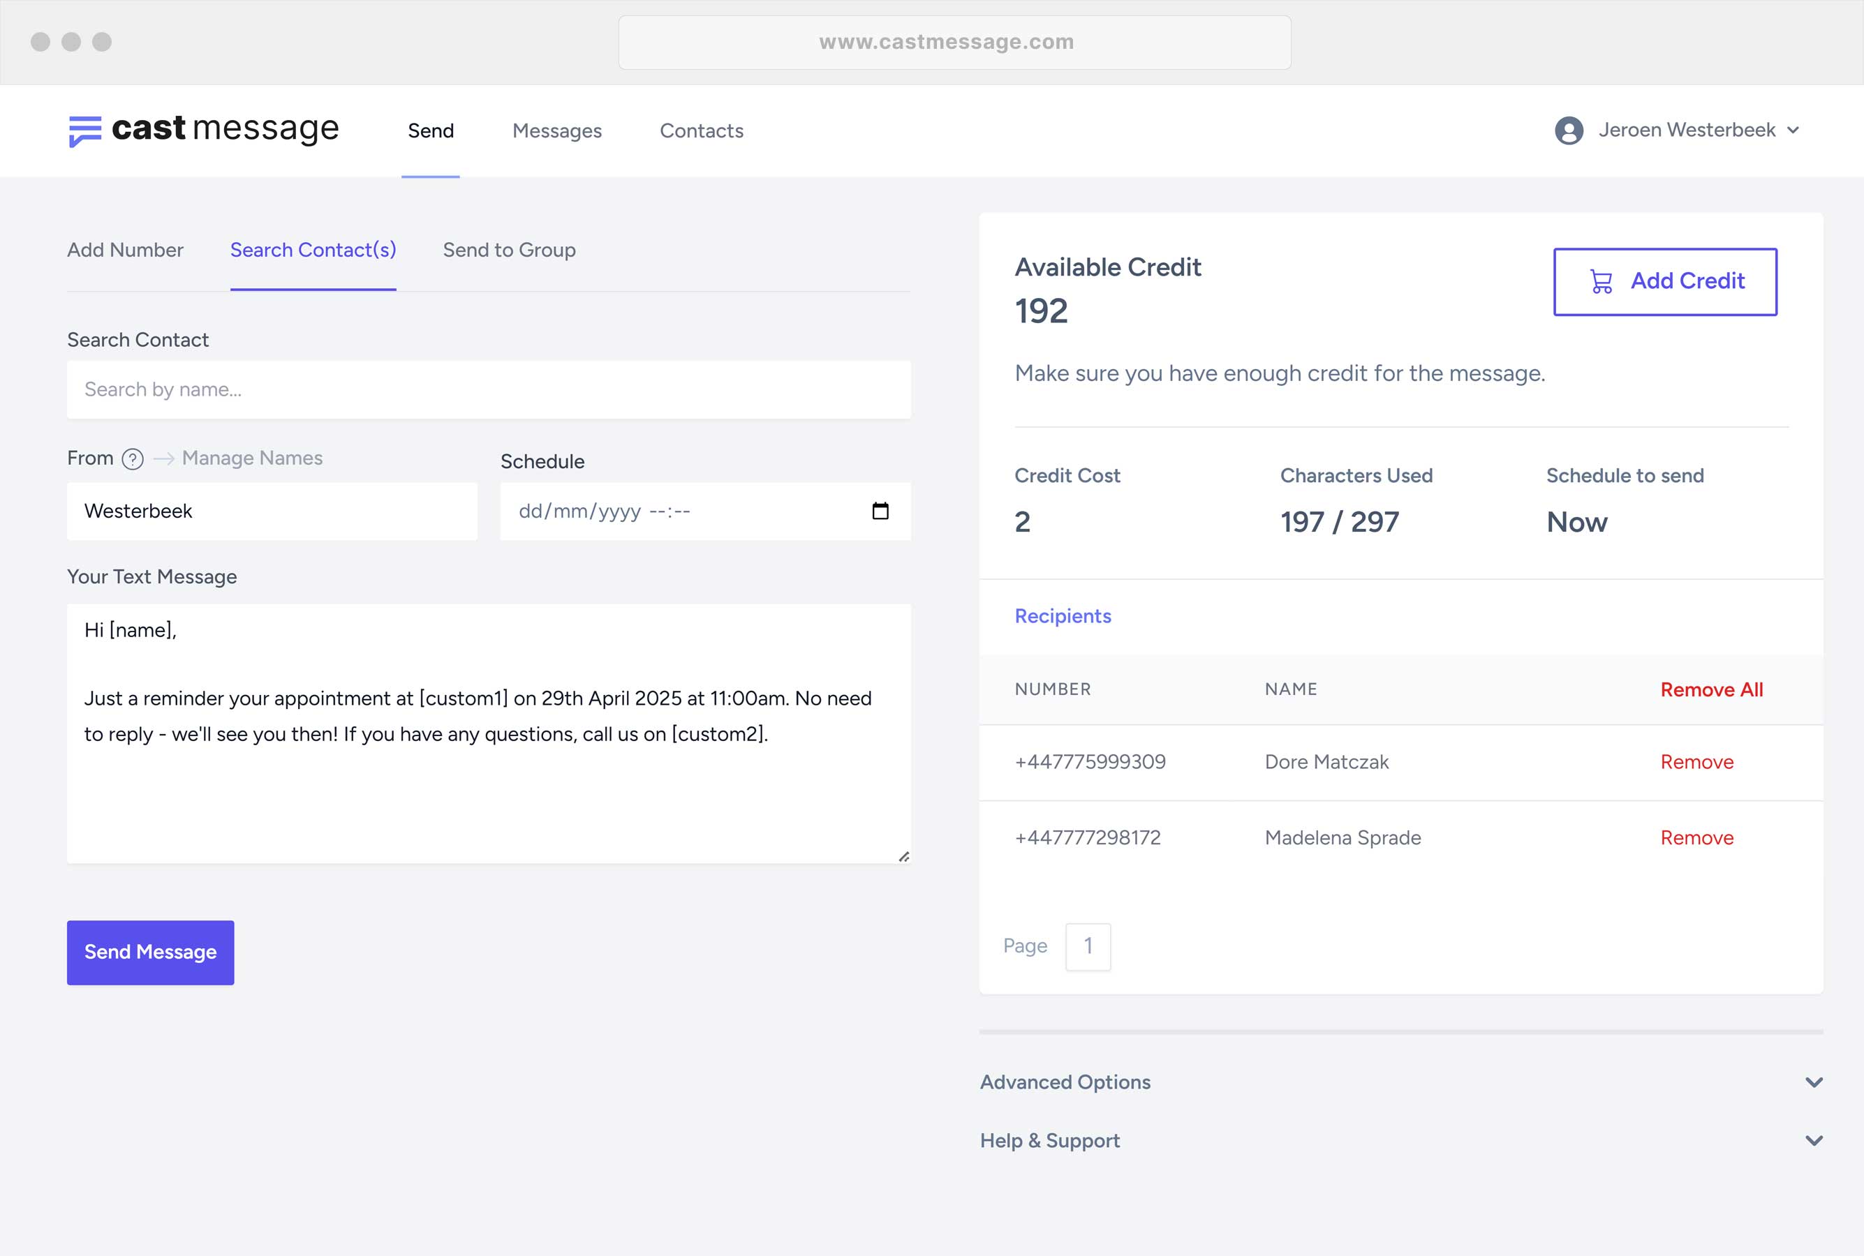Click the Send Message button
This screenshot has height=1256, width=1864.
coord(151,952)
